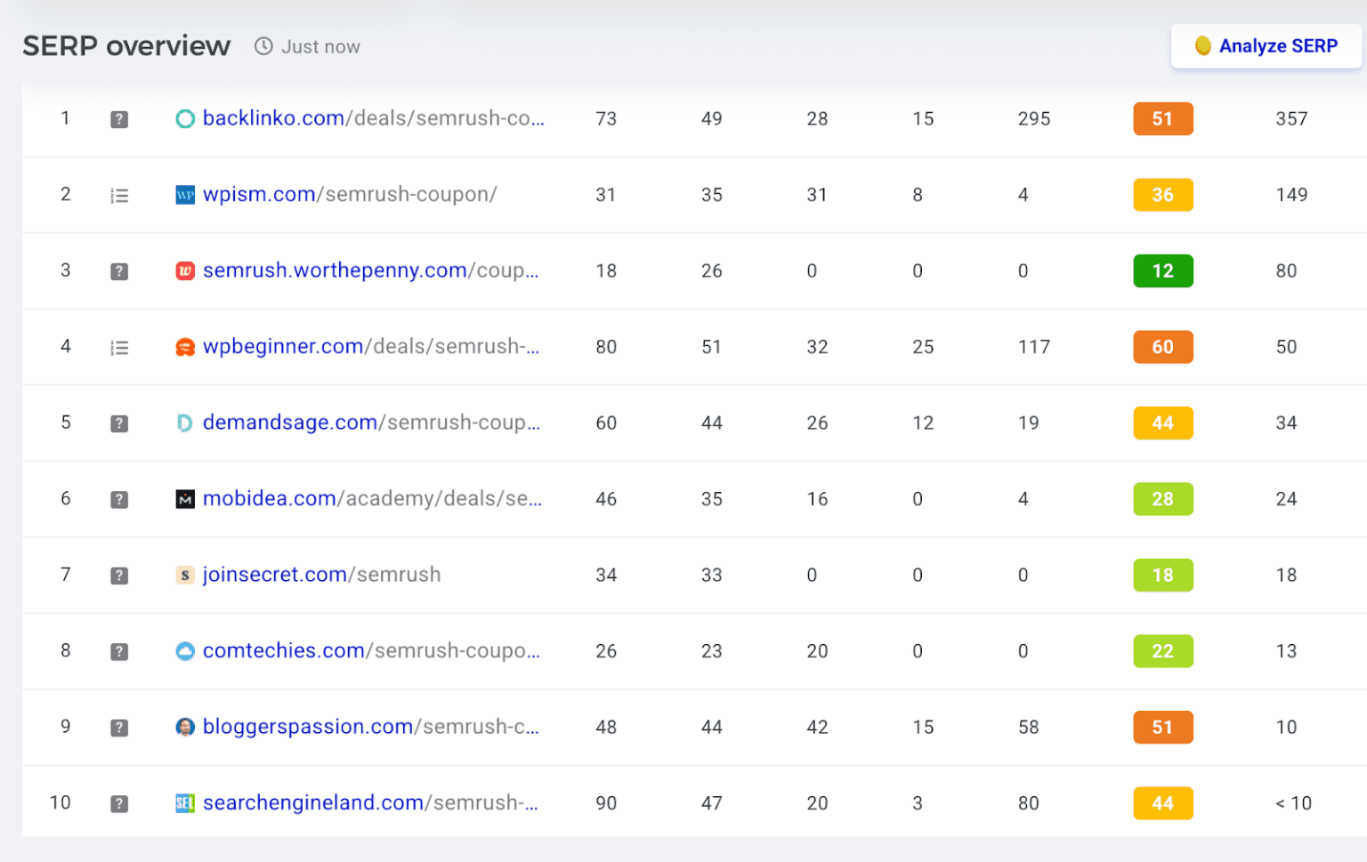Click the value 117 in wpbeginner row
1367x862 pixels.
coord(1034,347)
